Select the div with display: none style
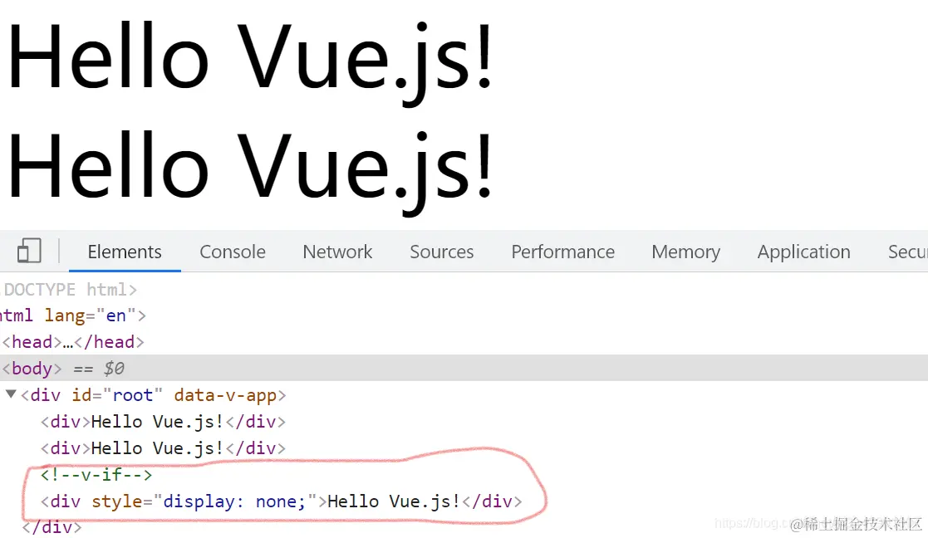 pyautogui.click(x=281, y=501)
